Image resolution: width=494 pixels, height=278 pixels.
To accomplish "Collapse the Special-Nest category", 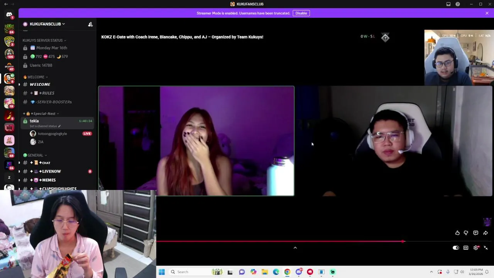I will 41,114.
